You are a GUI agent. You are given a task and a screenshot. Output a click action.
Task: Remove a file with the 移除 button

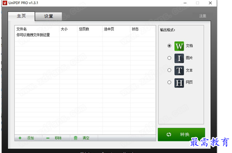tap(56, 138)
